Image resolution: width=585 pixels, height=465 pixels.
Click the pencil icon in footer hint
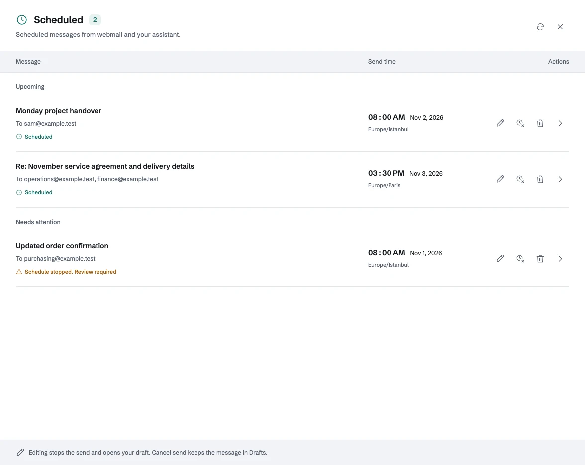20,452
